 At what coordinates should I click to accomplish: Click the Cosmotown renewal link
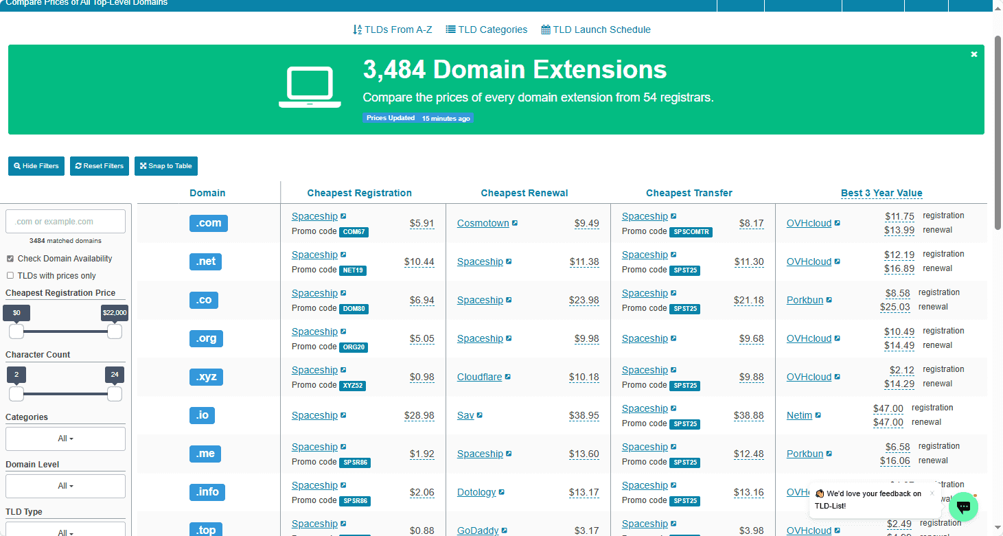tap(483, 223)
